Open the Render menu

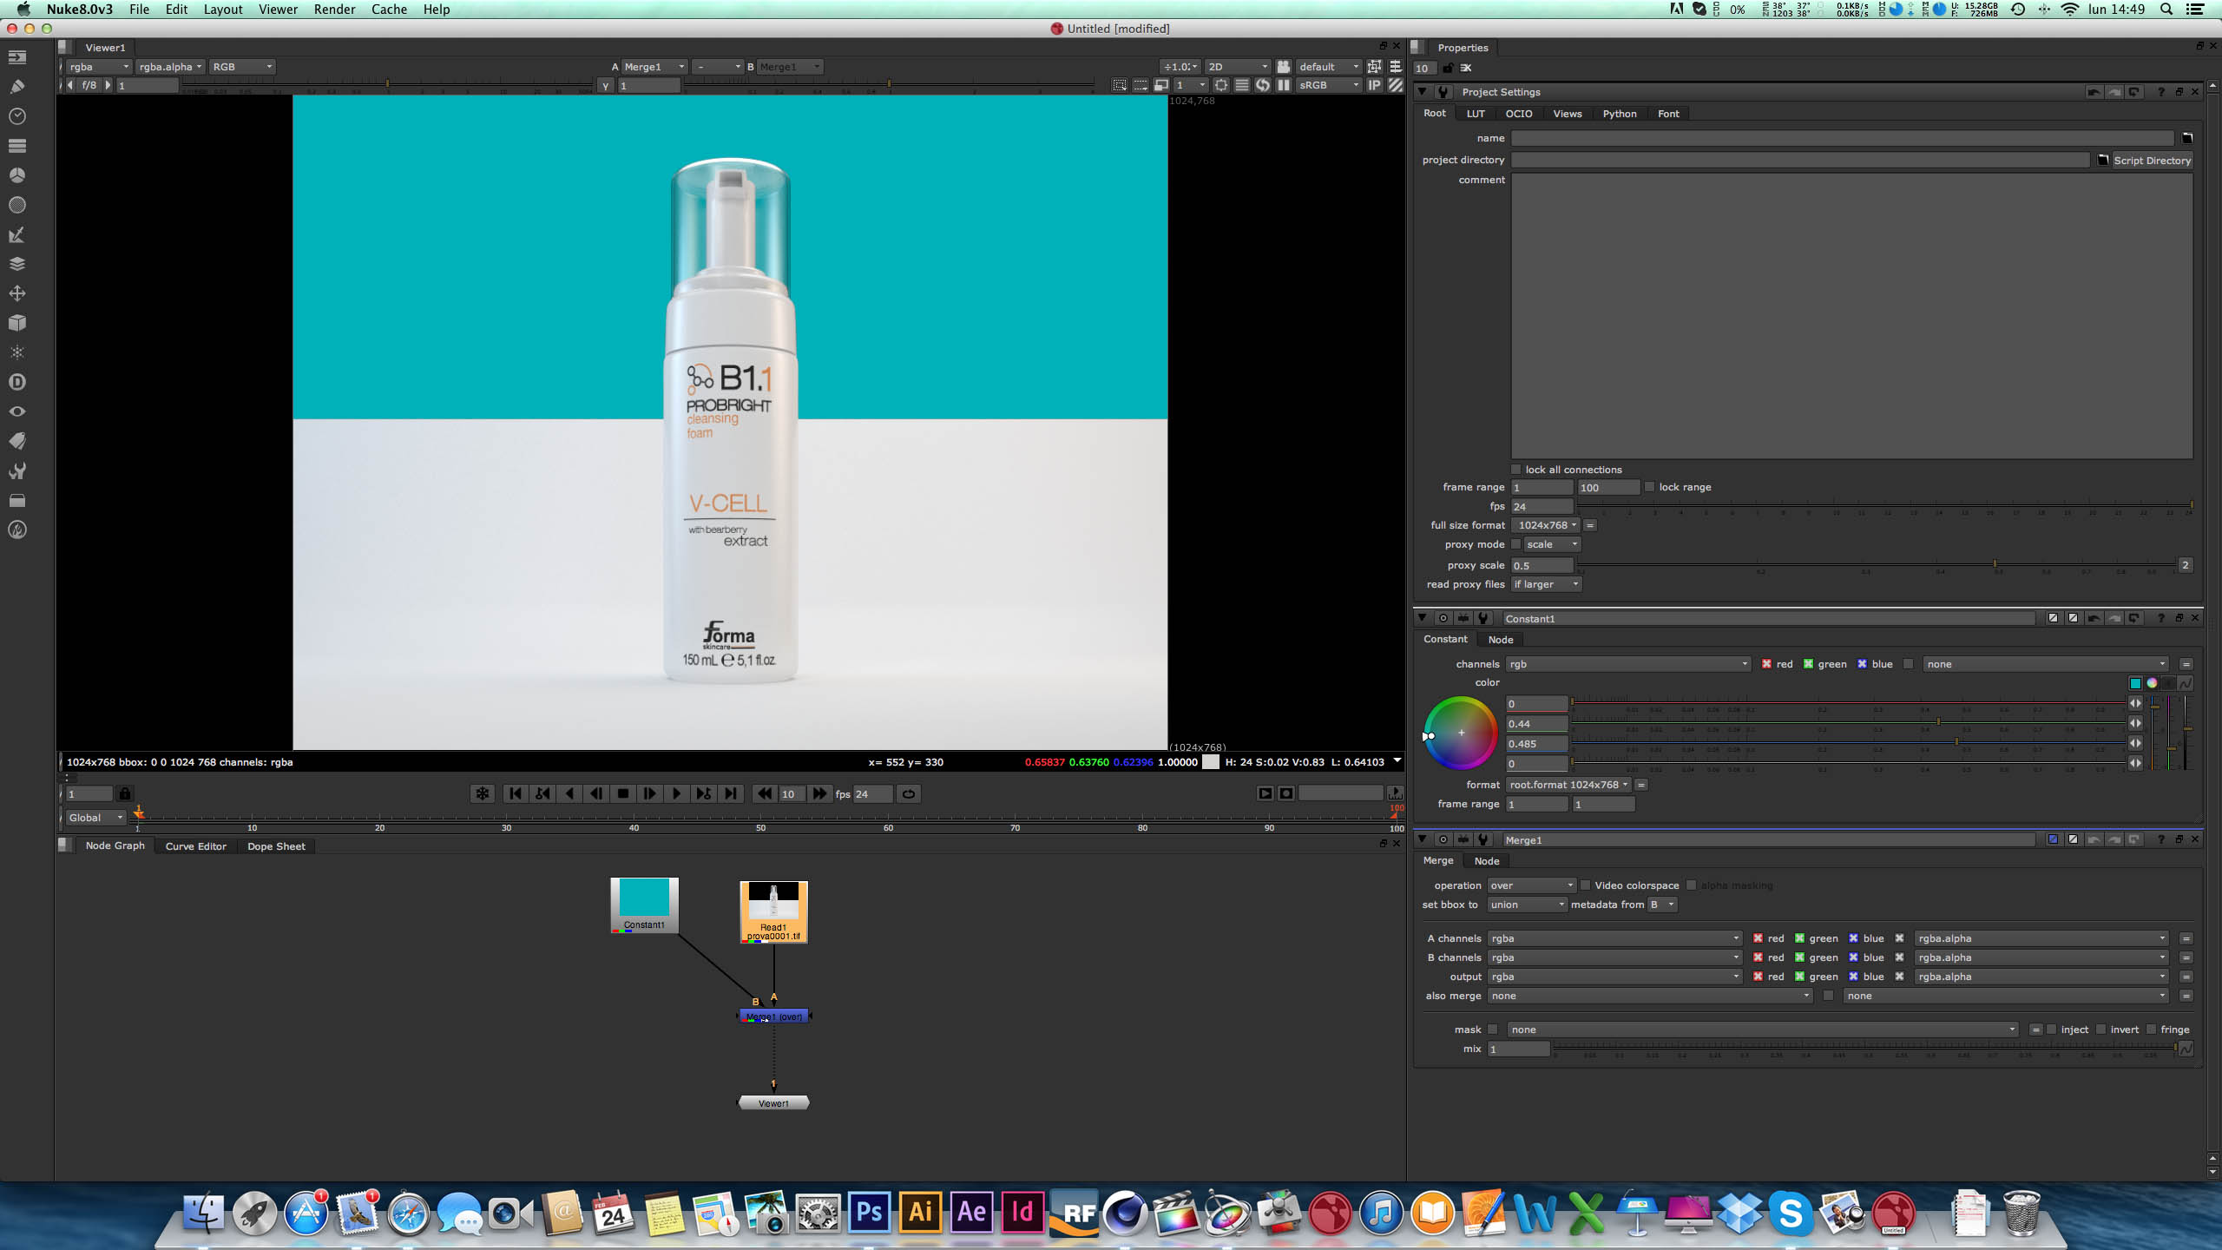coord(334,10)
